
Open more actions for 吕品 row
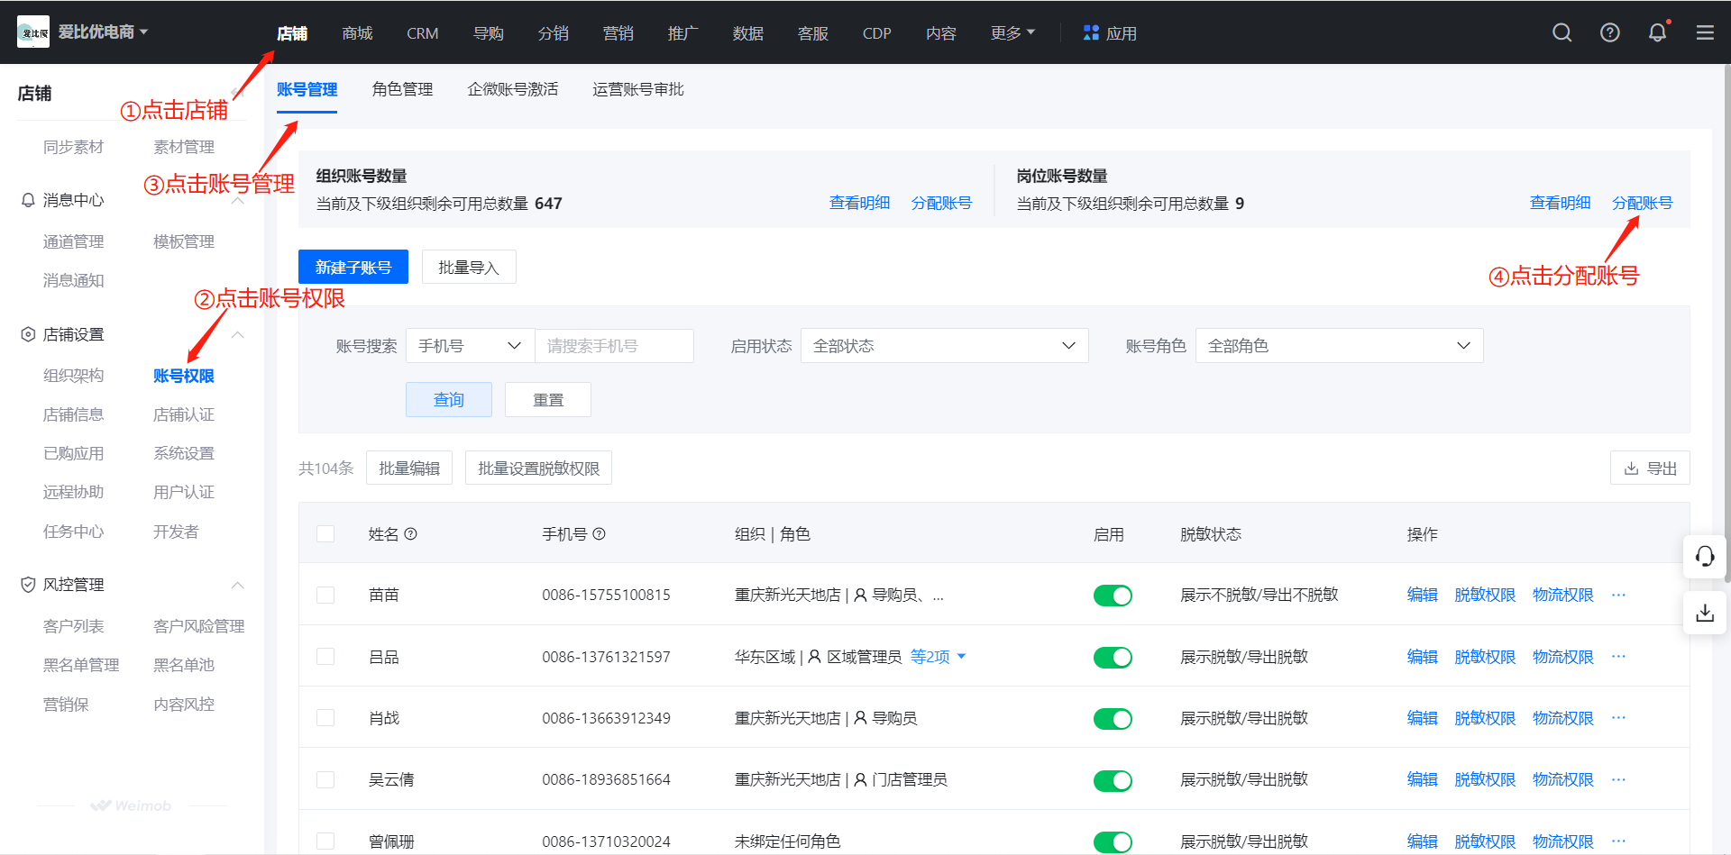(1619, 656)
